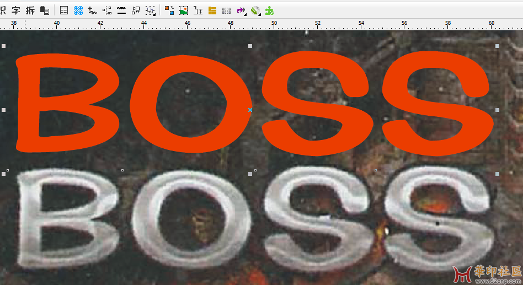Click the mirror squares across dashed line icon

pyautogui.click(x=106, y=10)
